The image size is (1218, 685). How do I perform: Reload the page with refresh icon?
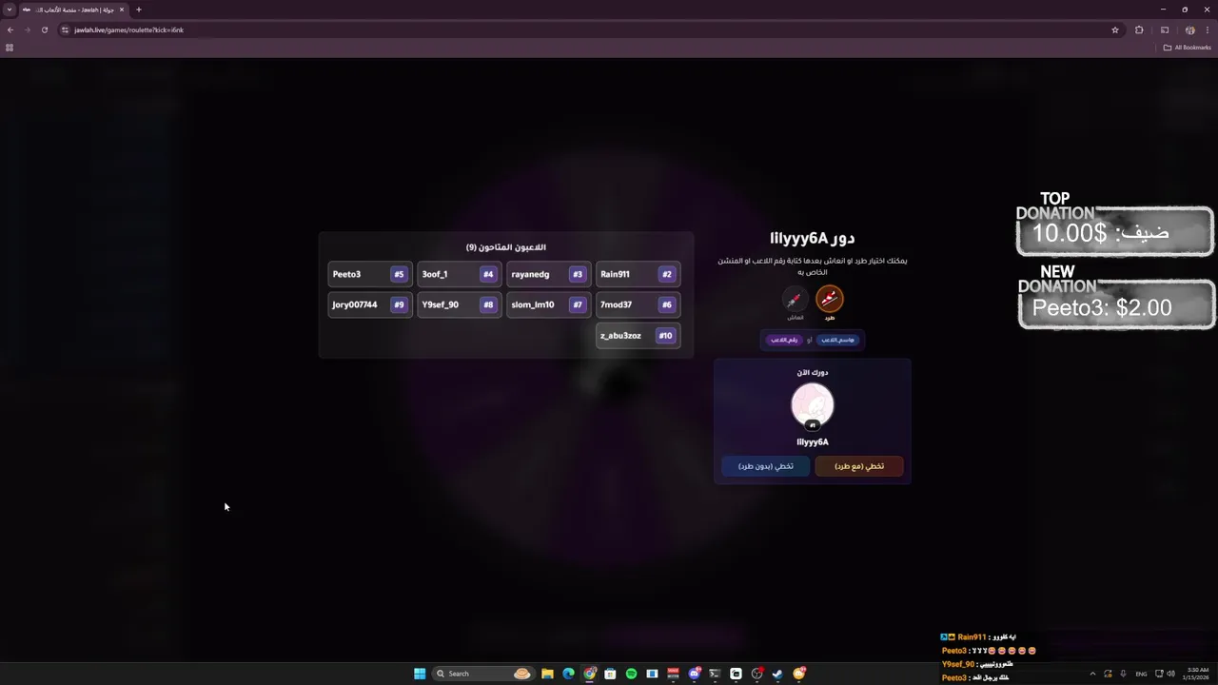pos(45,29)
